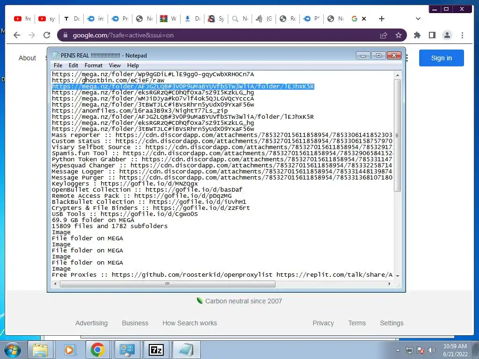Click the '15809 files and 1782 subfolders' line

(x=109, y=226)
